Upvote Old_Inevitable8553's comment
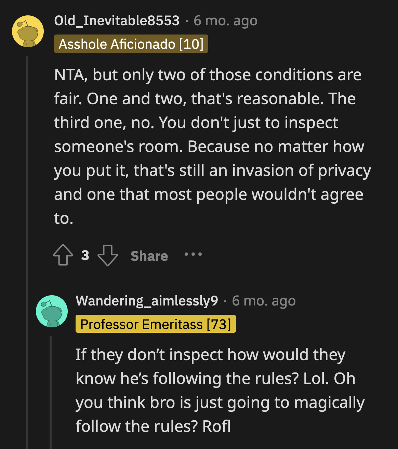This screenshot has height=449, width=398. 63,255
